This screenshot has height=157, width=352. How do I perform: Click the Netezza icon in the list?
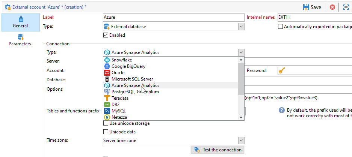click(107, 117)
